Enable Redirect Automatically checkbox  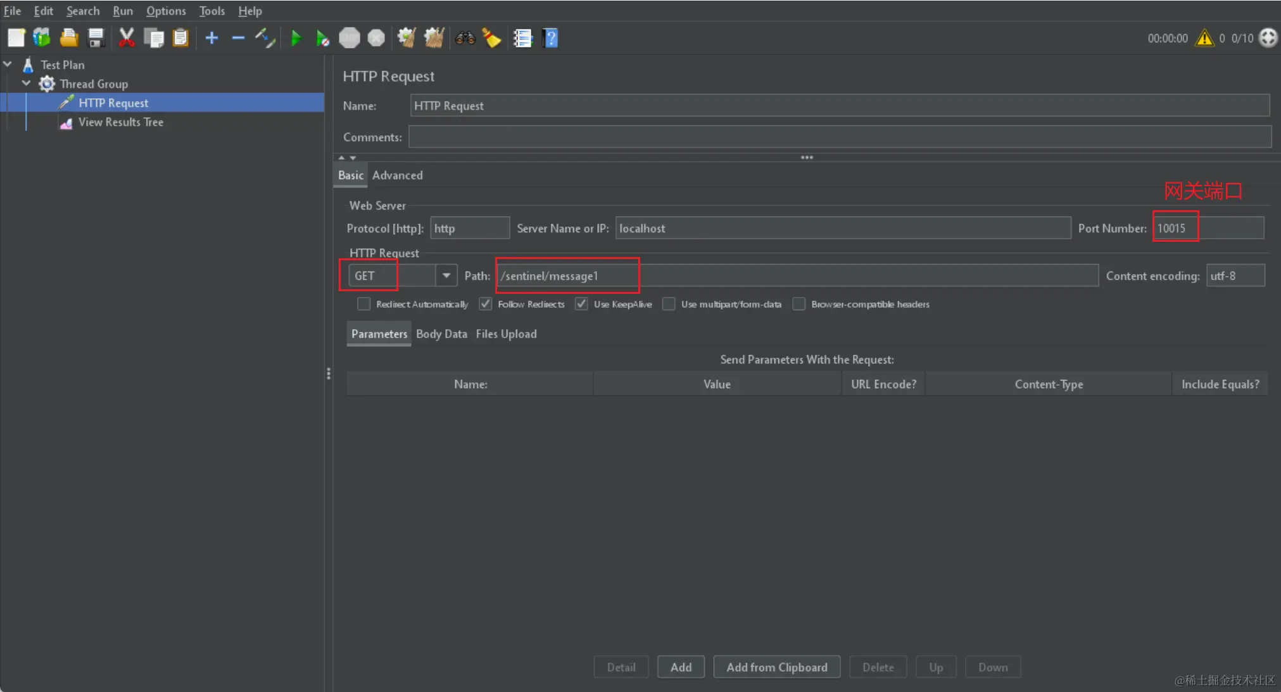point(363,305)
